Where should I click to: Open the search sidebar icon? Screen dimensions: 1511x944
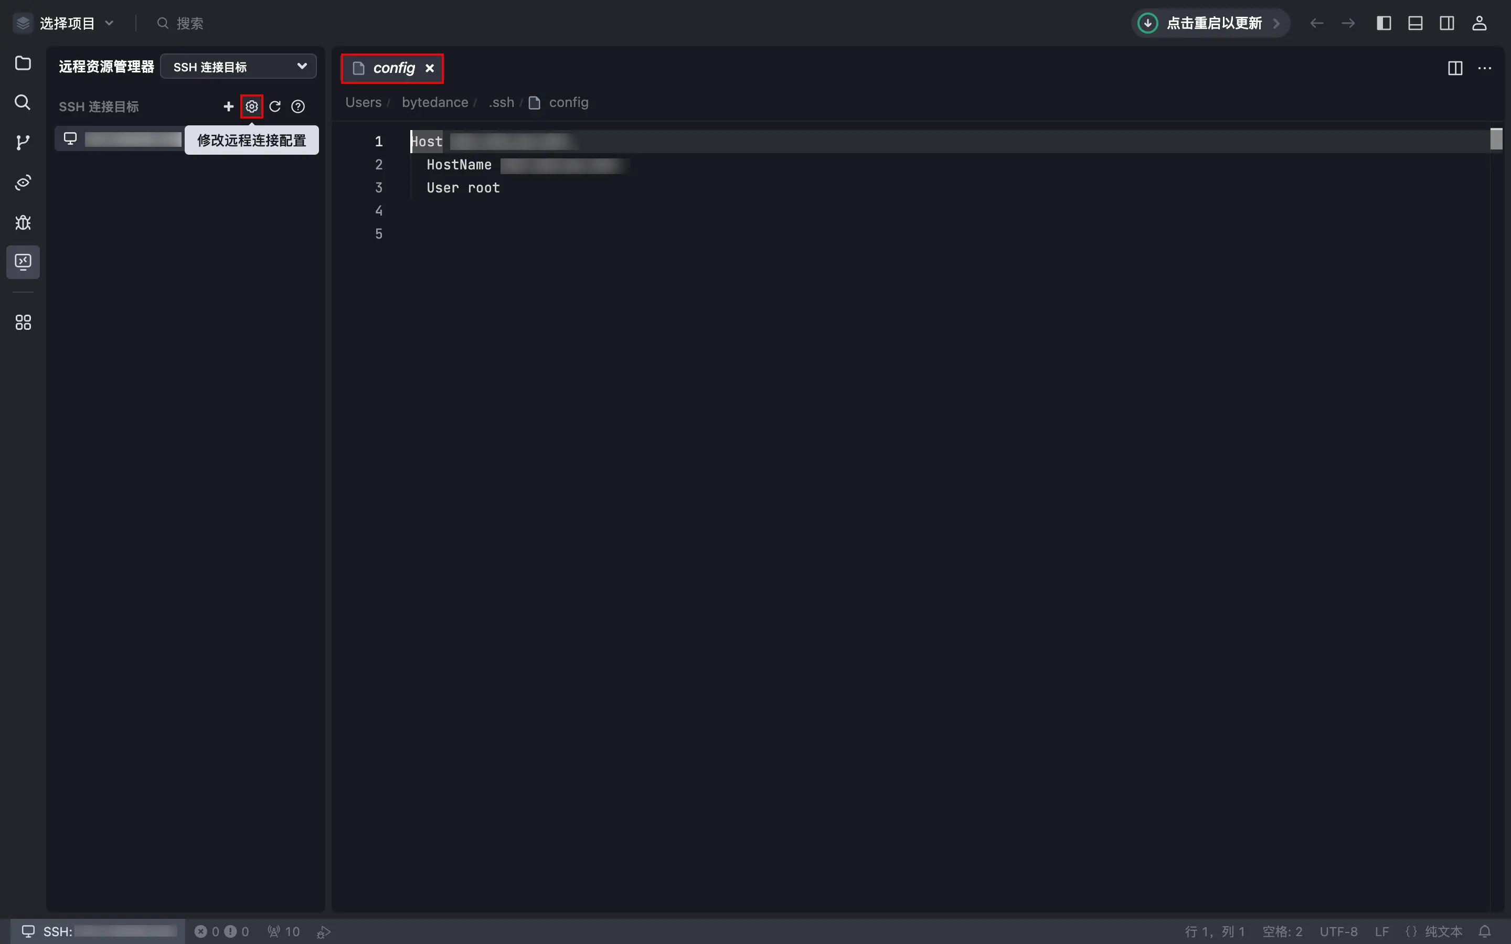pyautogui.click(x=23, y=102)
